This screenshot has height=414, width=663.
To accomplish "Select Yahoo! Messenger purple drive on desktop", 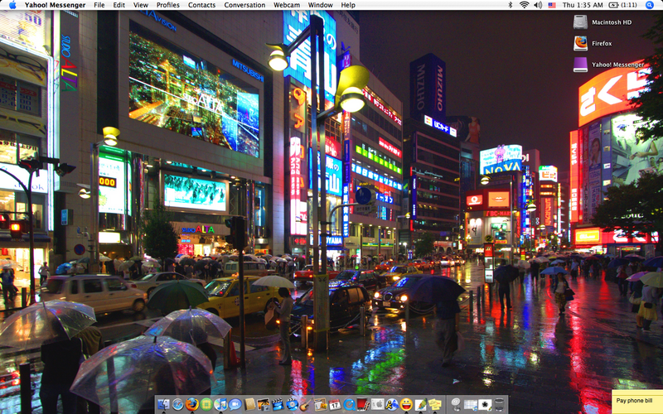I will coord(581,65).
